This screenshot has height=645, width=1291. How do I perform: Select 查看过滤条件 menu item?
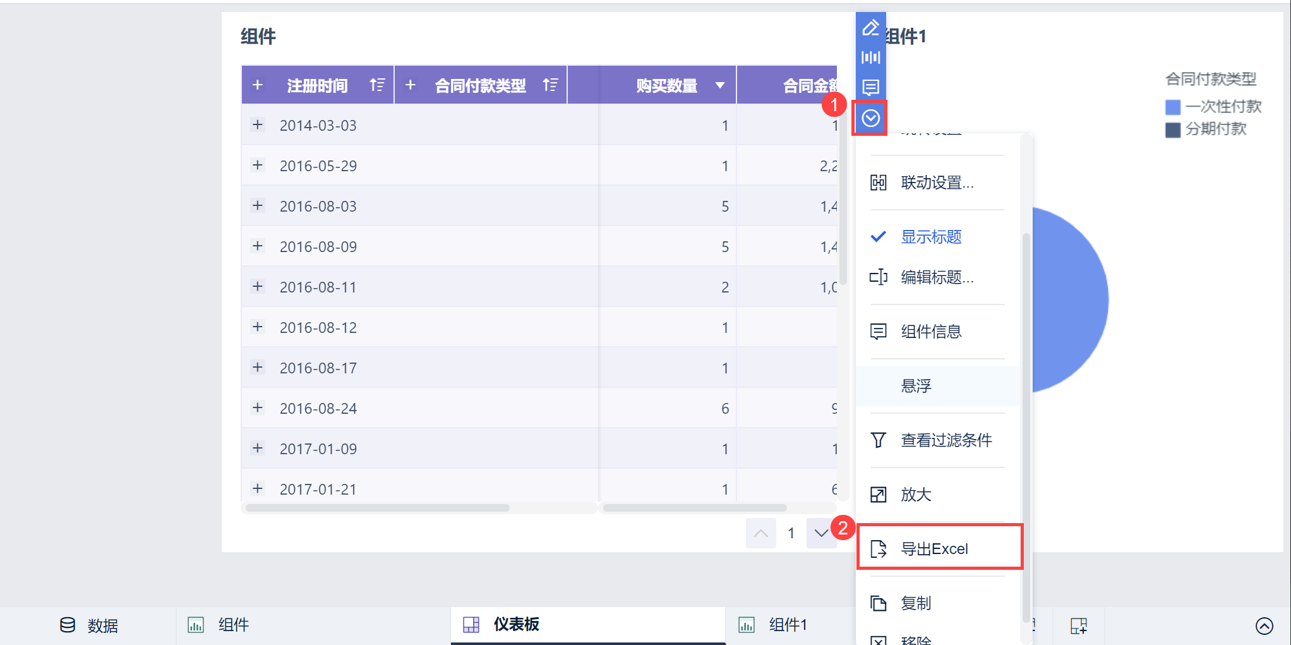pyautogui.click(x=938, y=440)
